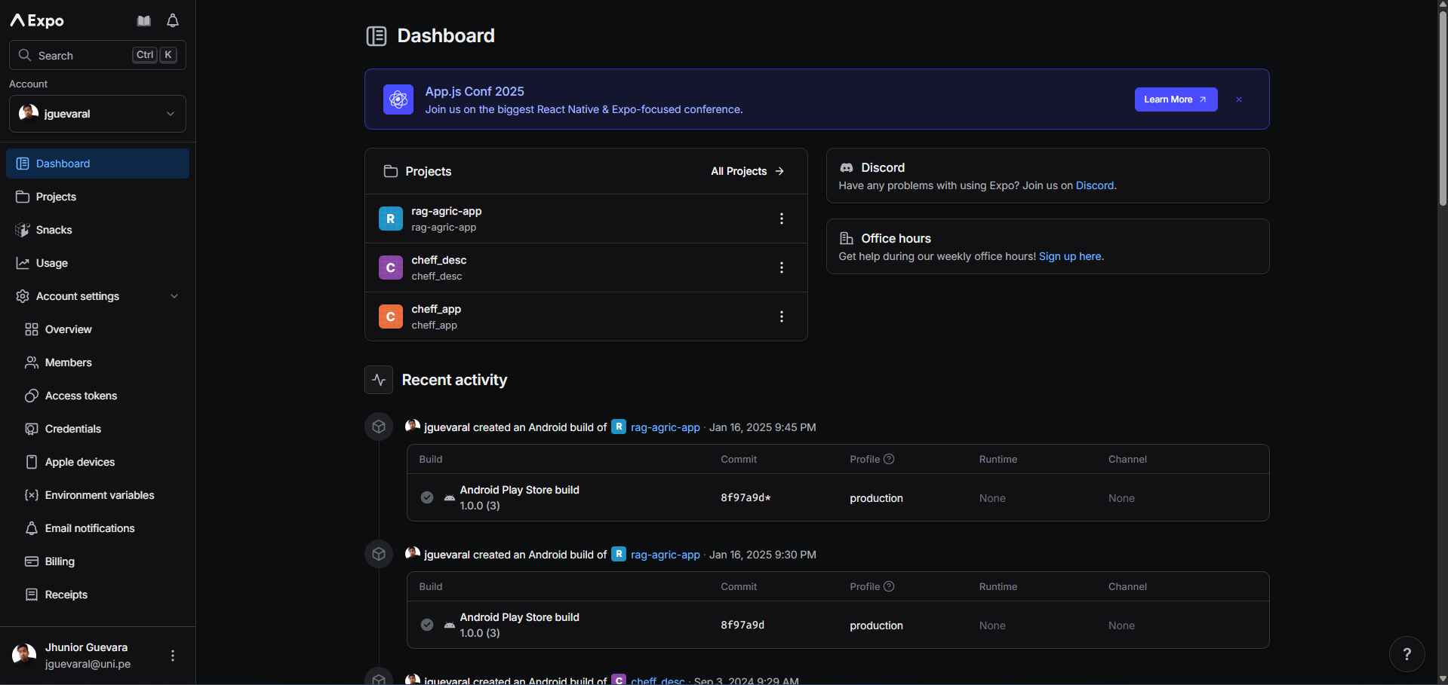Open the jguevaral account dropdown
Image resolution: width=1448 pixels, height=685 pixels.
[x=97, y=114]
